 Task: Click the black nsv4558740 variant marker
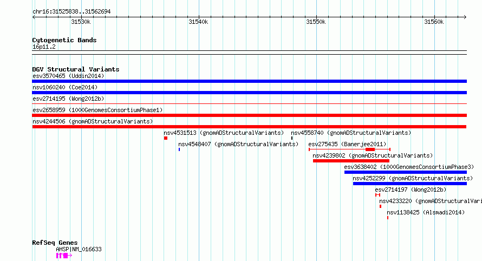(292, 138)
